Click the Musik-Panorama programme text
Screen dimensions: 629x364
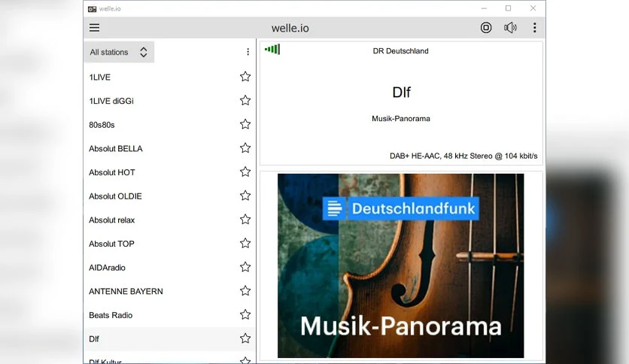[401, 119]
